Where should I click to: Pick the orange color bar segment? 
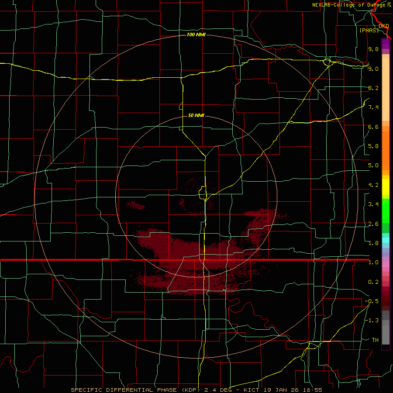386,151
